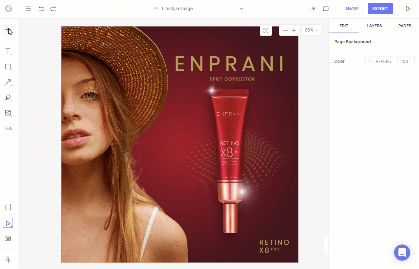
Task: Click the add element plus tool
Action: (8, 29)
